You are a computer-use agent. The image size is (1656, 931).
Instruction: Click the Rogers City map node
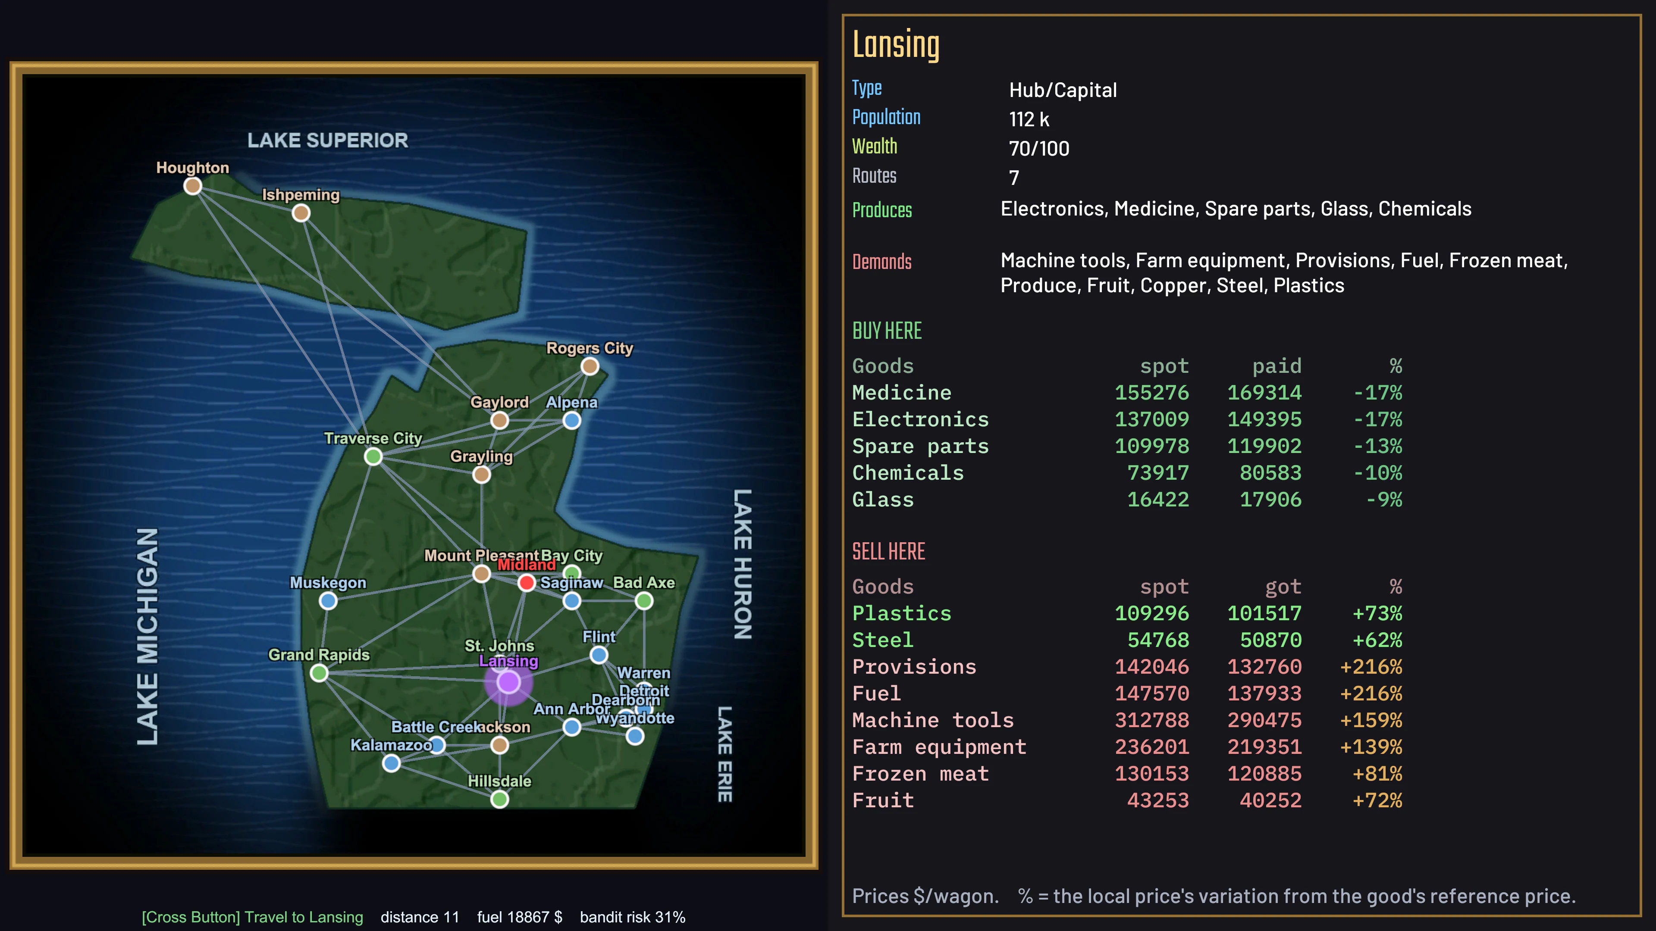click(590, 366)
